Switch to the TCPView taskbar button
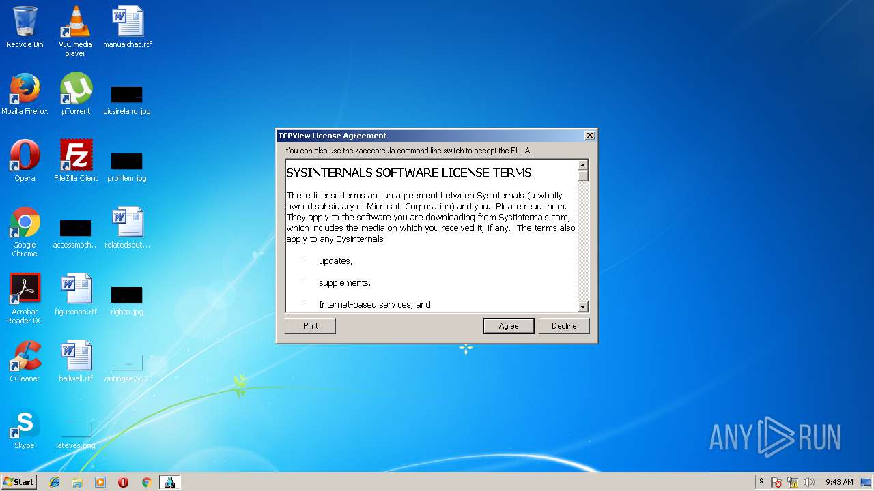 point(169,482)
